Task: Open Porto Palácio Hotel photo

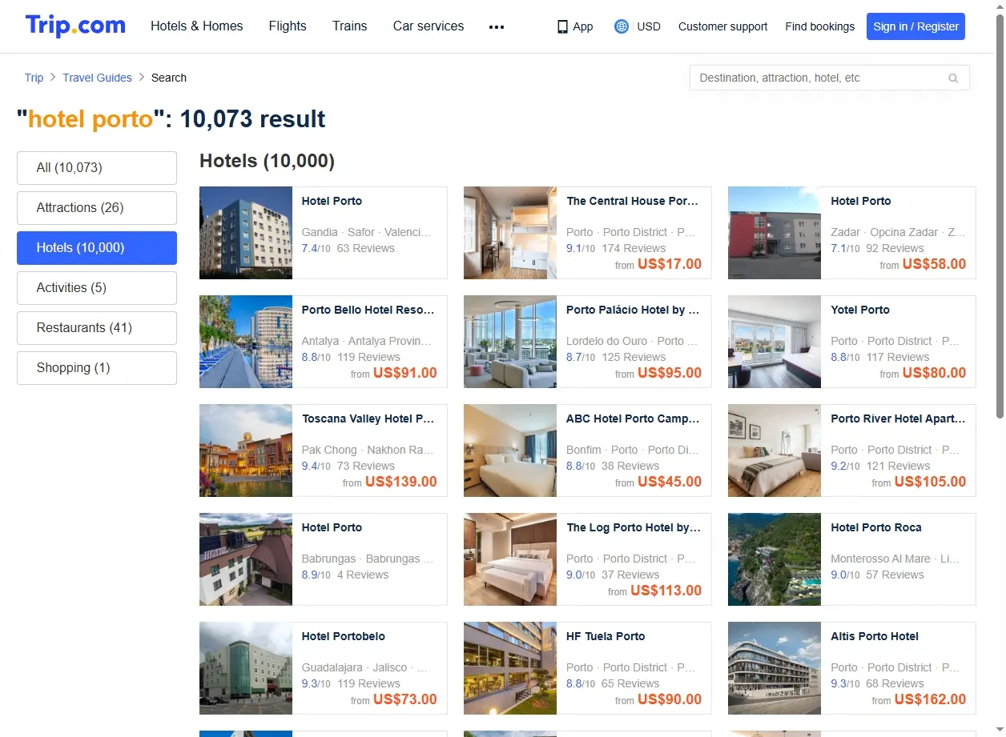Action: (x=510, y=342)
